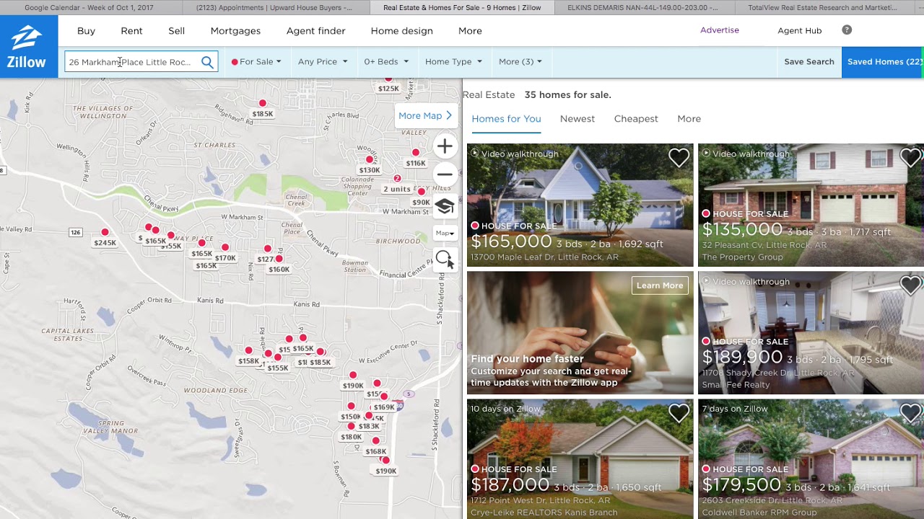Image resolution: width=924 pixels, height=519 pixels.
Task: Switch to the Google Calendar browser tab
Action: pyautogui.click(x=90, y=7)
